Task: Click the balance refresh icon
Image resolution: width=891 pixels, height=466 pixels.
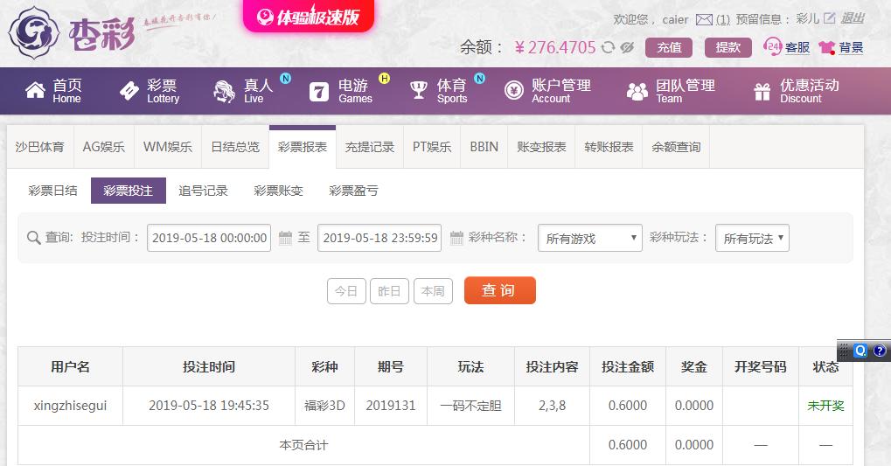Action: point(608,47)
